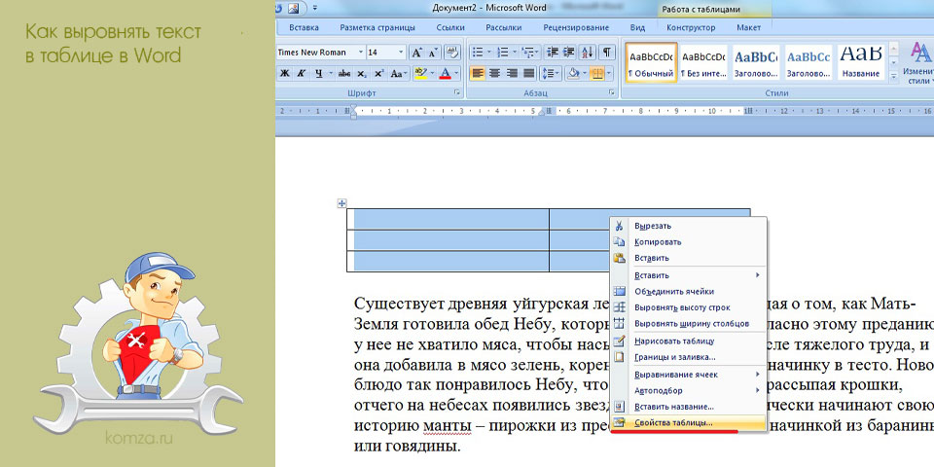Image resolution: width=934 pixels, height=467 pixels.
Task: Click the Aa change case icon
Action: [399, 74]
